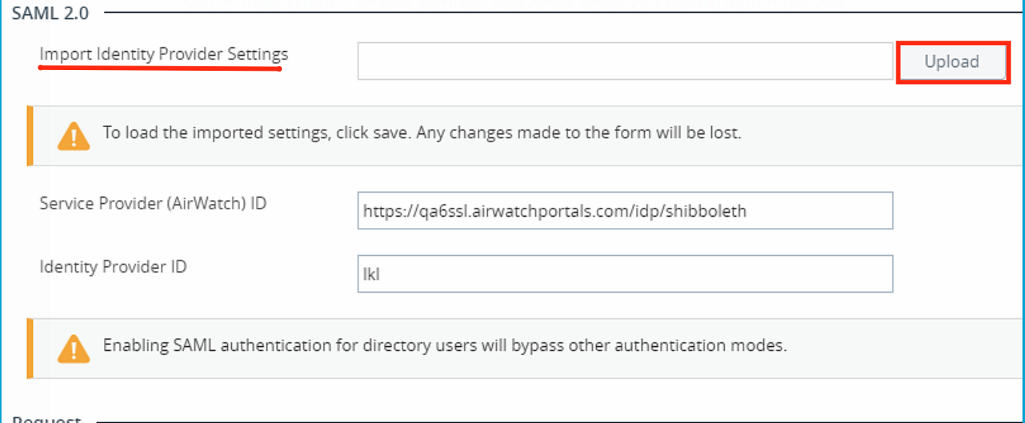The image size is (1025, 423).
Task: Click warning icon beside SAML authentication notice
Action: point(74,348)
